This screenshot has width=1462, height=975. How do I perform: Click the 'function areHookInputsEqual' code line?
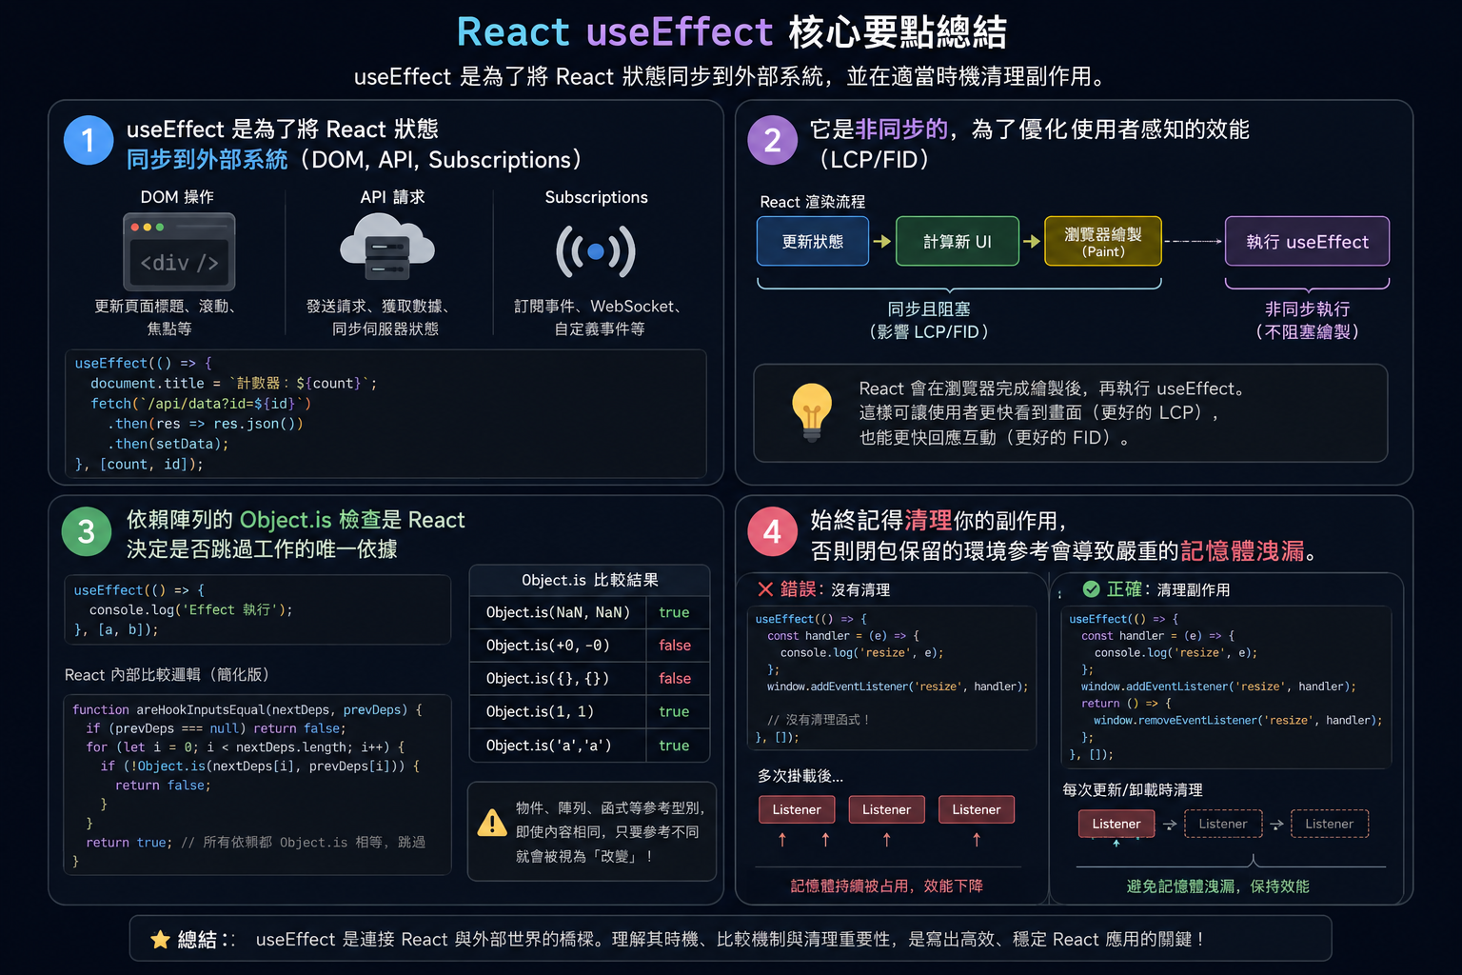[247, 710]
